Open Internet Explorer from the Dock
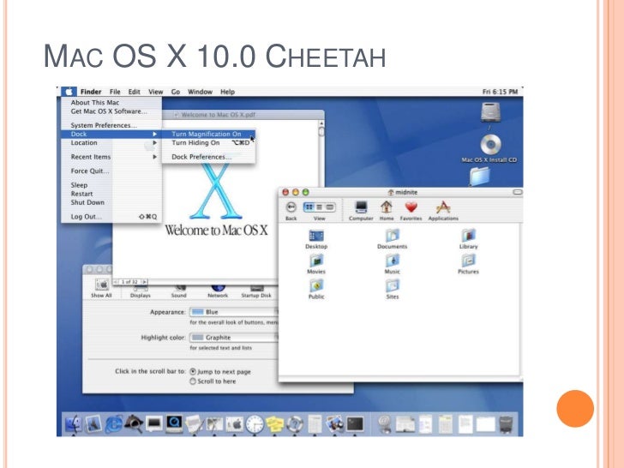Image resolution: width=624 pixels, height=468 pixels. point(114,423)
